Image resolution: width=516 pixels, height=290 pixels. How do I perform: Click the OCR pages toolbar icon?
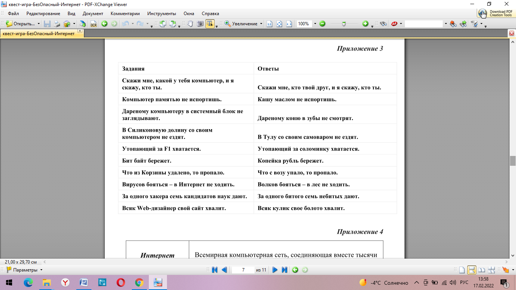tap(93, 24)
